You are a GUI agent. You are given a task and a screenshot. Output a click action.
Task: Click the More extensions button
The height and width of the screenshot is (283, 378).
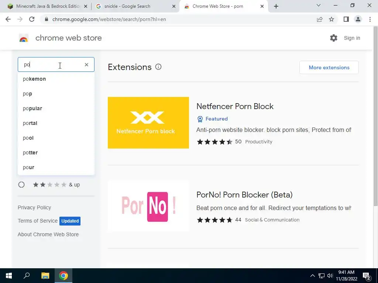click(329, 67)
